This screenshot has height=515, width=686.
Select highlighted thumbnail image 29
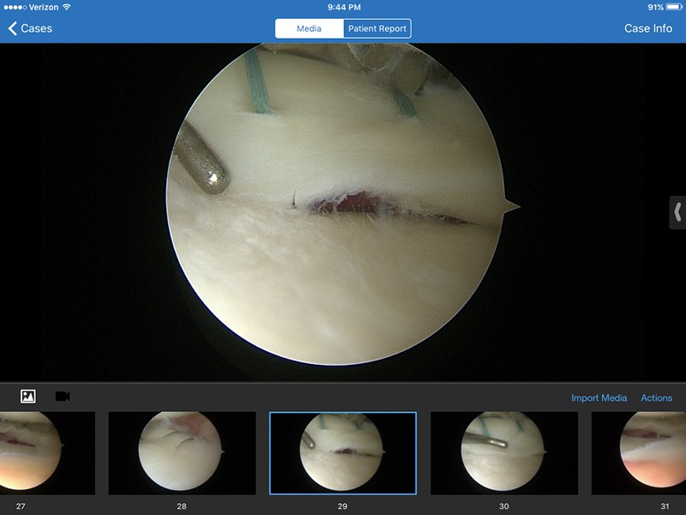(343, 453)
